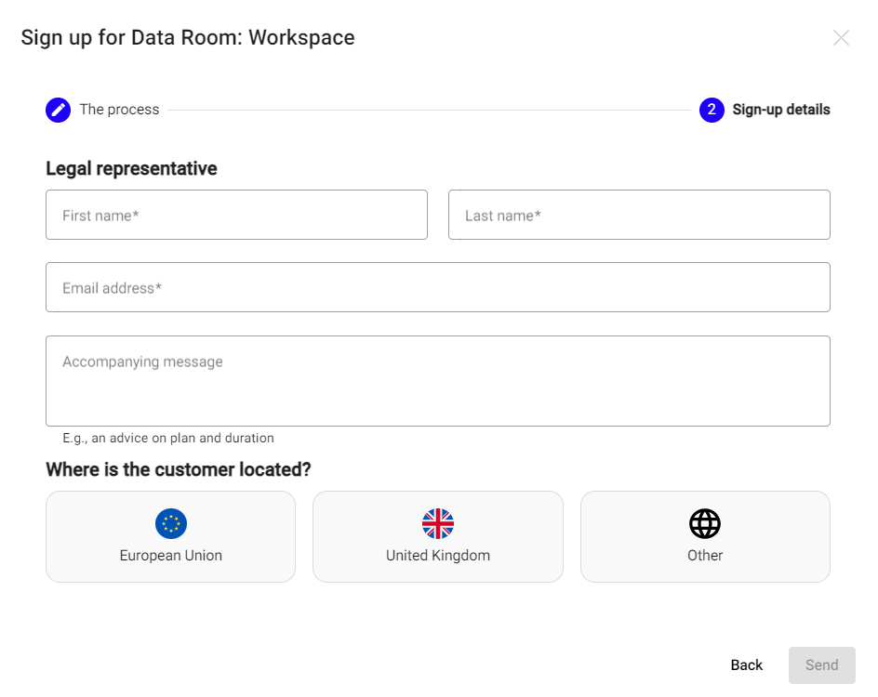Click the 'Legal representative' heading
This screenshot has height=697, width=878.
click(131, 169)
